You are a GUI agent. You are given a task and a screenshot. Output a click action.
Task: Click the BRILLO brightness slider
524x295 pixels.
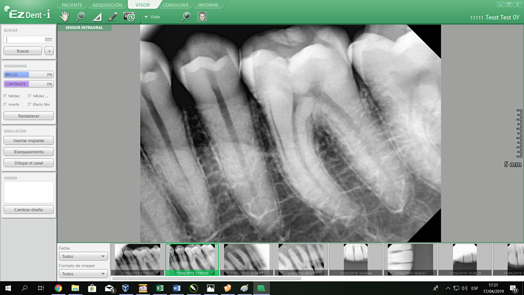pos(28,74)
